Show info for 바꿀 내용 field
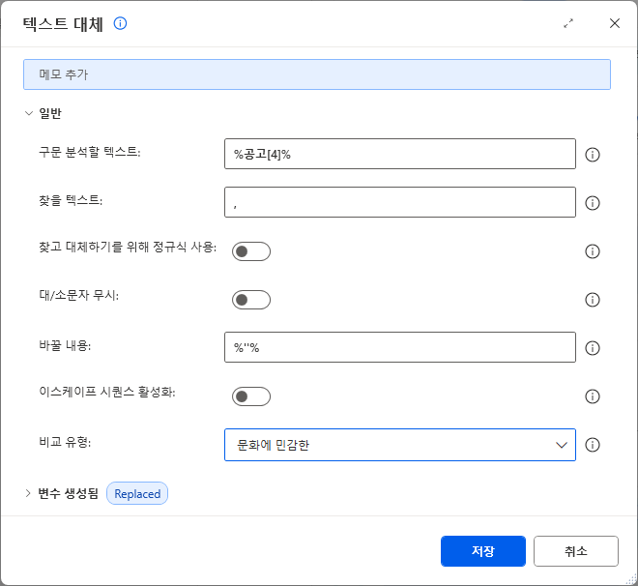The image size is (638, 586). pyautogui.click(x=592, y=348)
